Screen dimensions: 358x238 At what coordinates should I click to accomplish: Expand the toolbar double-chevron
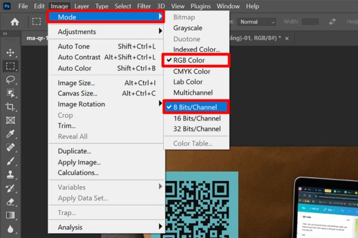(x=5, y=34)
